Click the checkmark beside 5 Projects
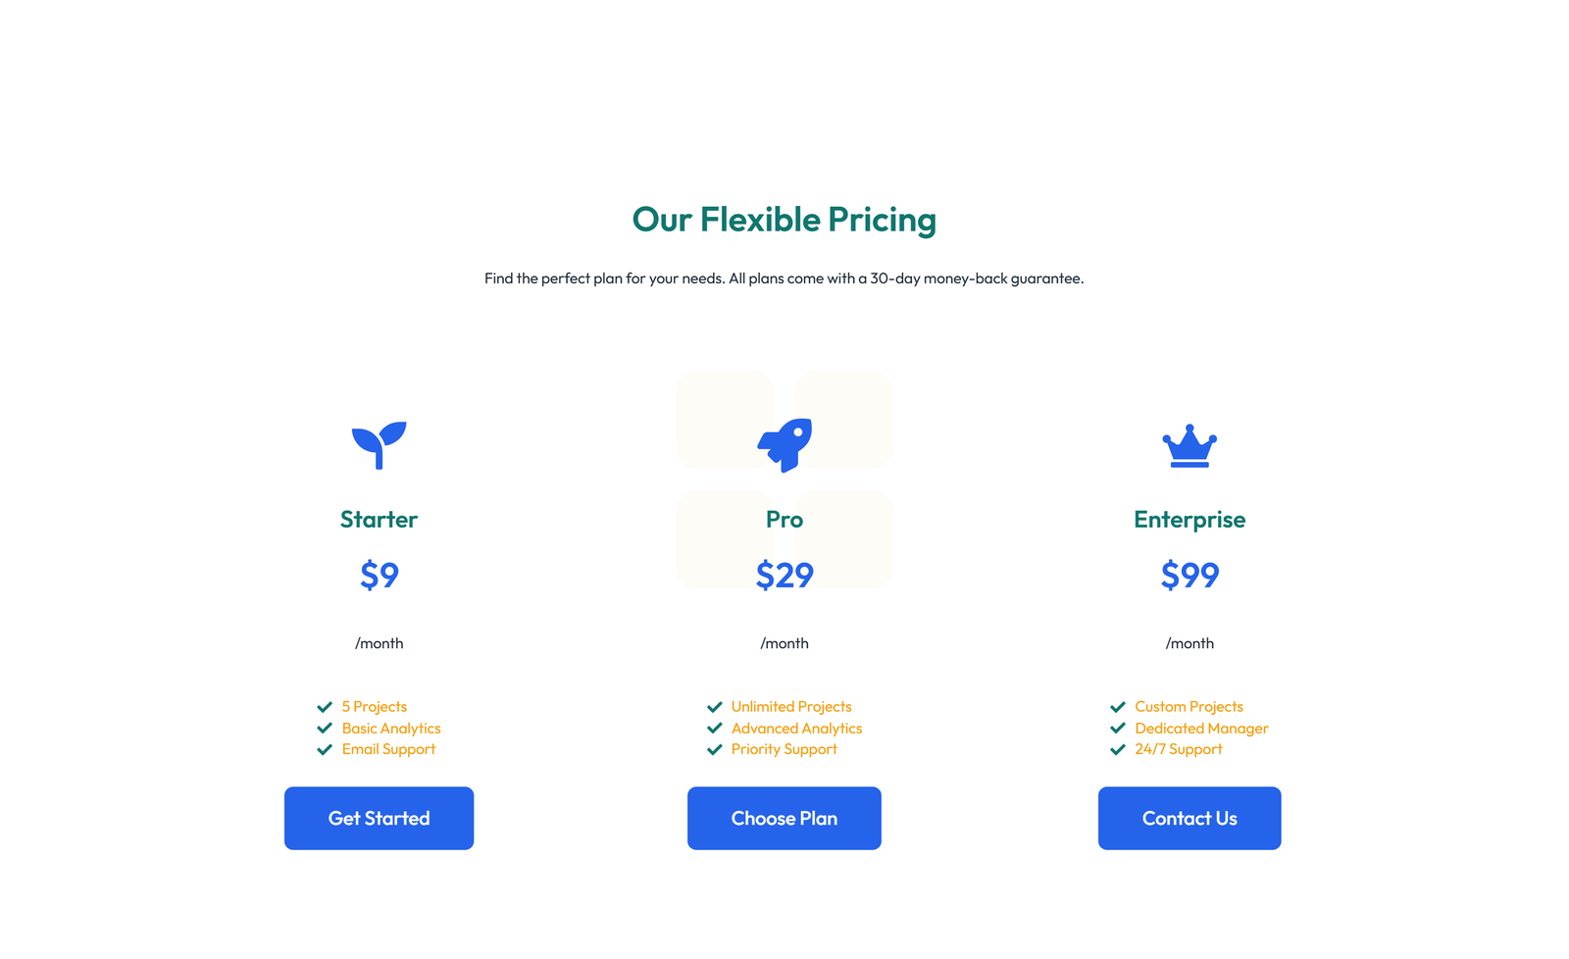The height and width of the screenshot is (959, 1569). 324,706
